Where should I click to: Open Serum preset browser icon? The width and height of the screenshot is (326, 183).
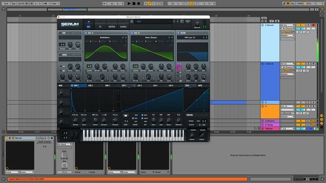182,21
